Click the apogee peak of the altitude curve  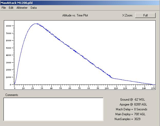(x=36, y=24)
